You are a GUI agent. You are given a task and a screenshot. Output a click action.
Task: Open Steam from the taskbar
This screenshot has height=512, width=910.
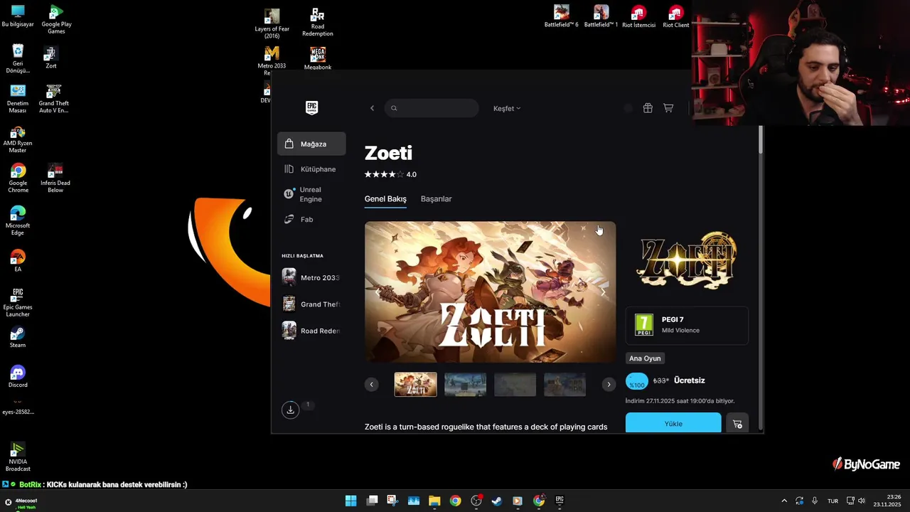pos(497,501)
